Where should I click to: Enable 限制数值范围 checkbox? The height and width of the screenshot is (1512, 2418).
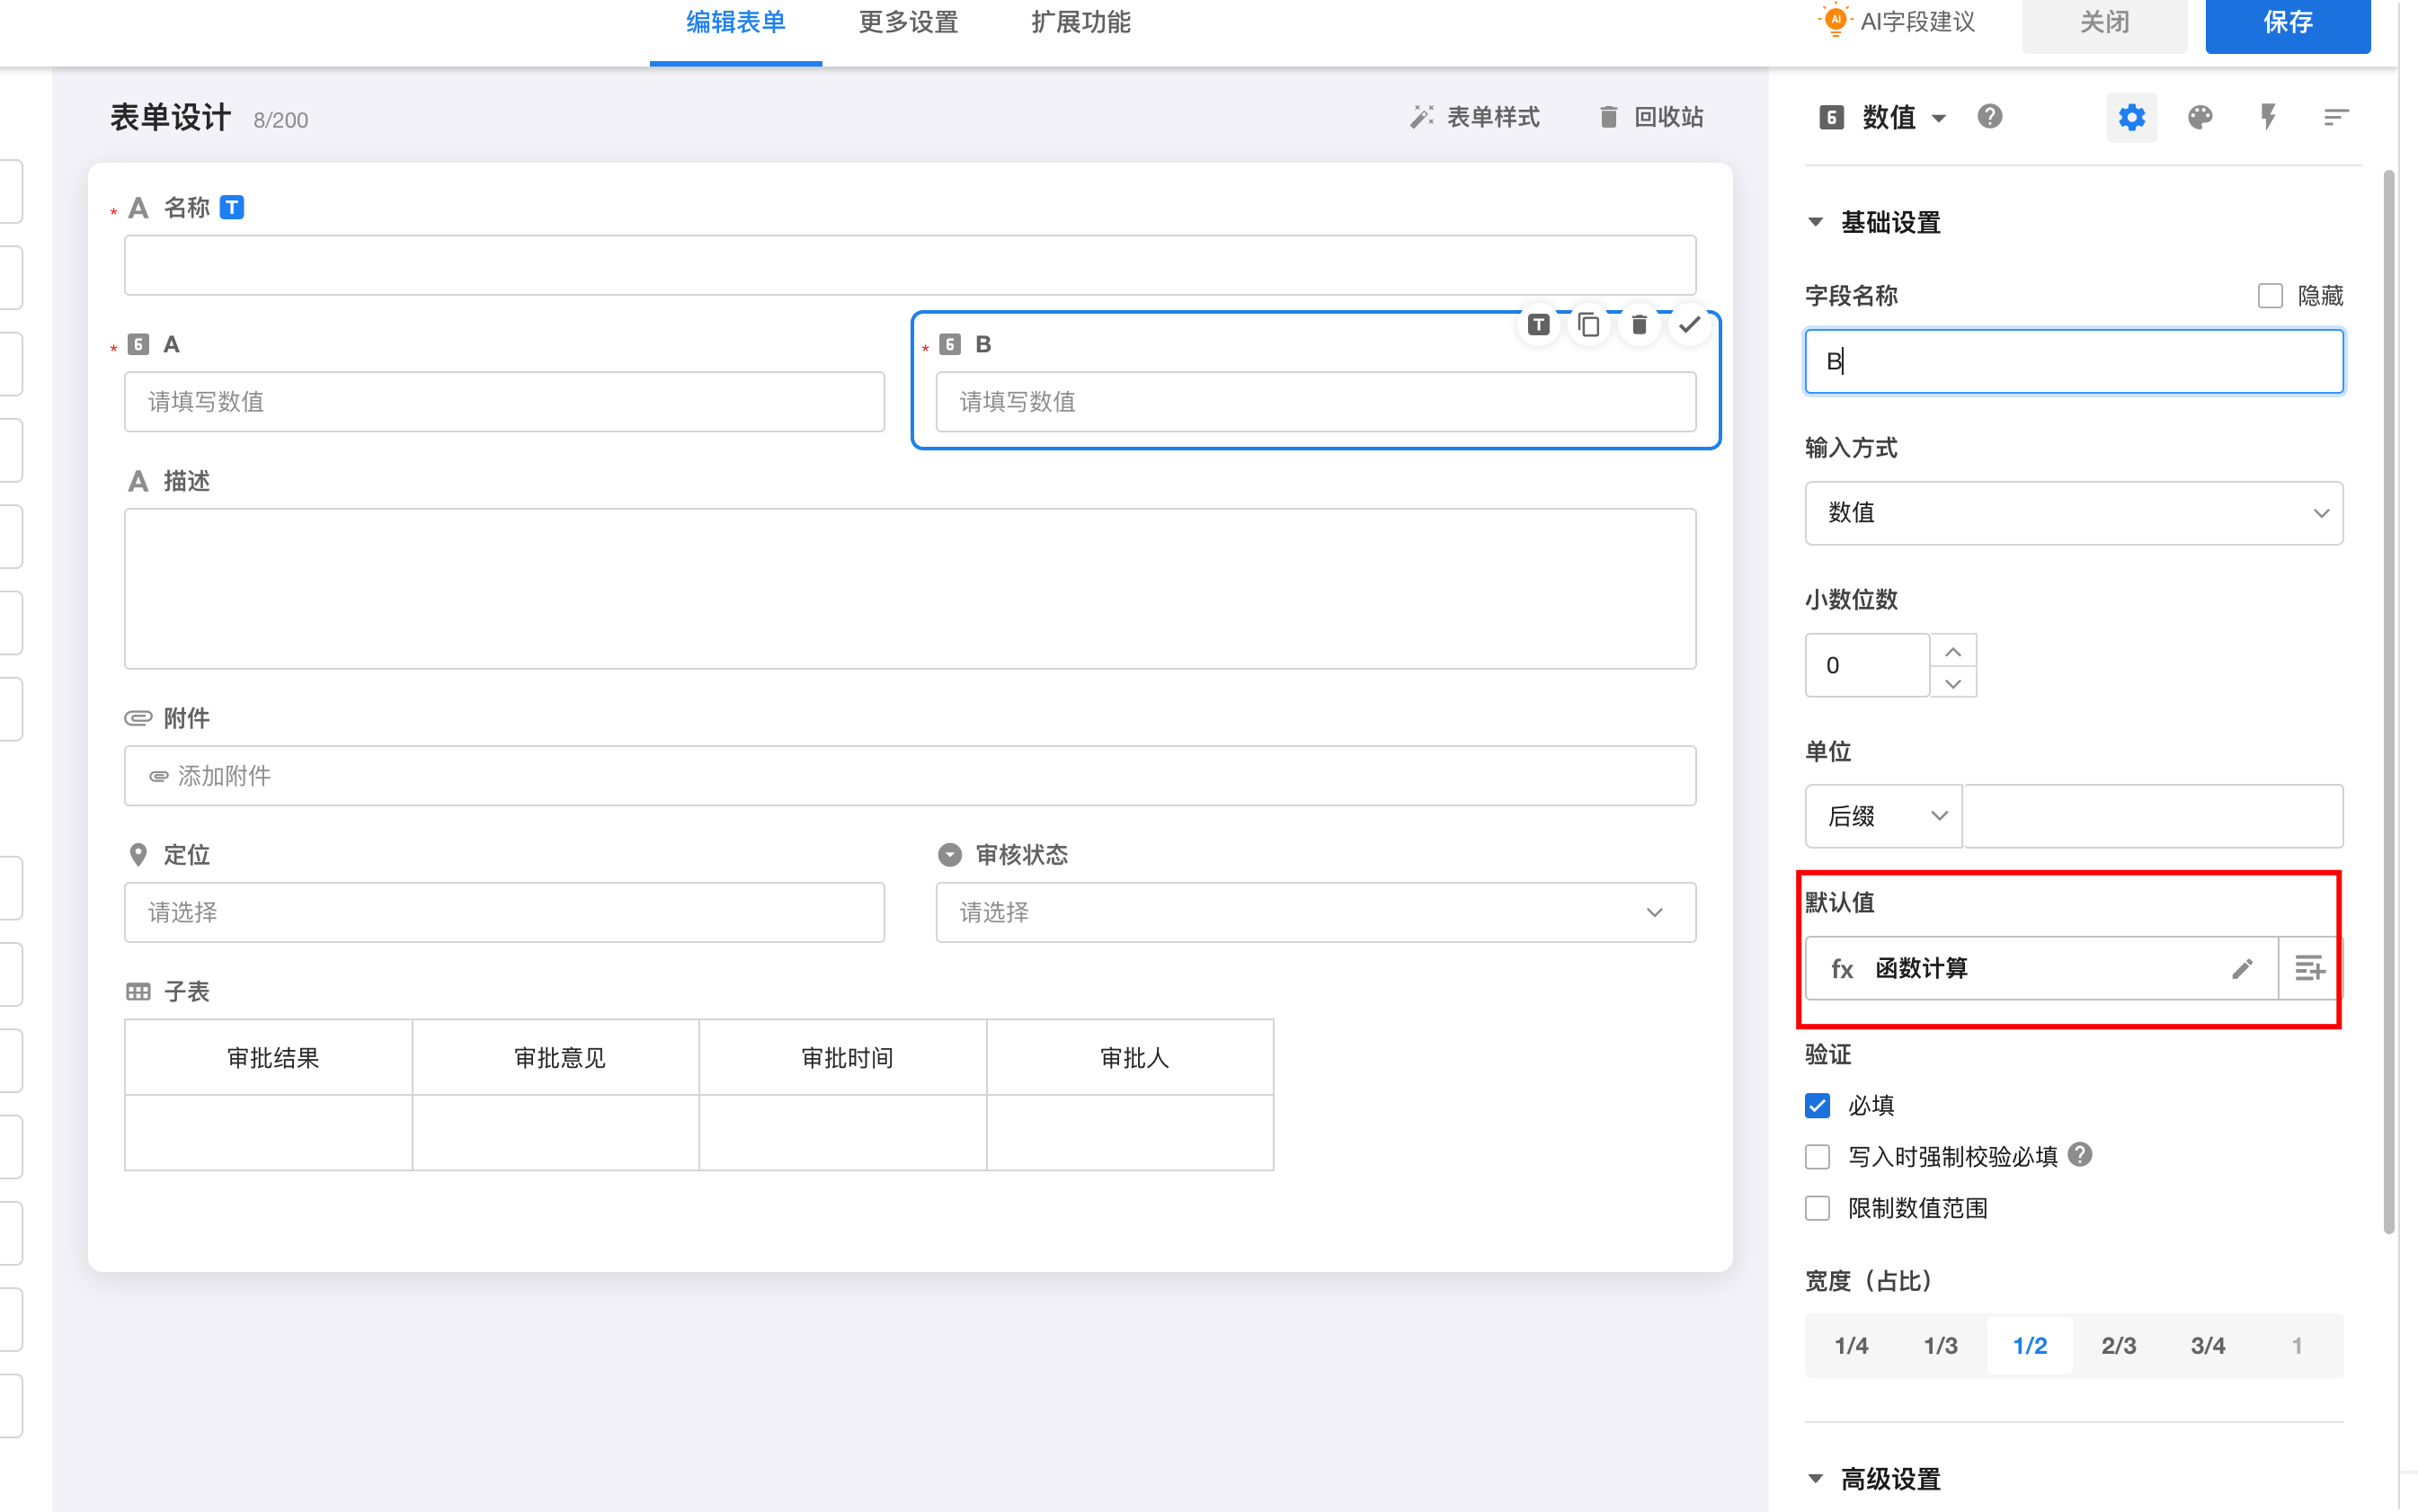[x=1817, y=1208]
